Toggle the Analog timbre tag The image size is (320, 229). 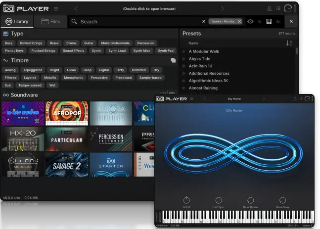10,70
